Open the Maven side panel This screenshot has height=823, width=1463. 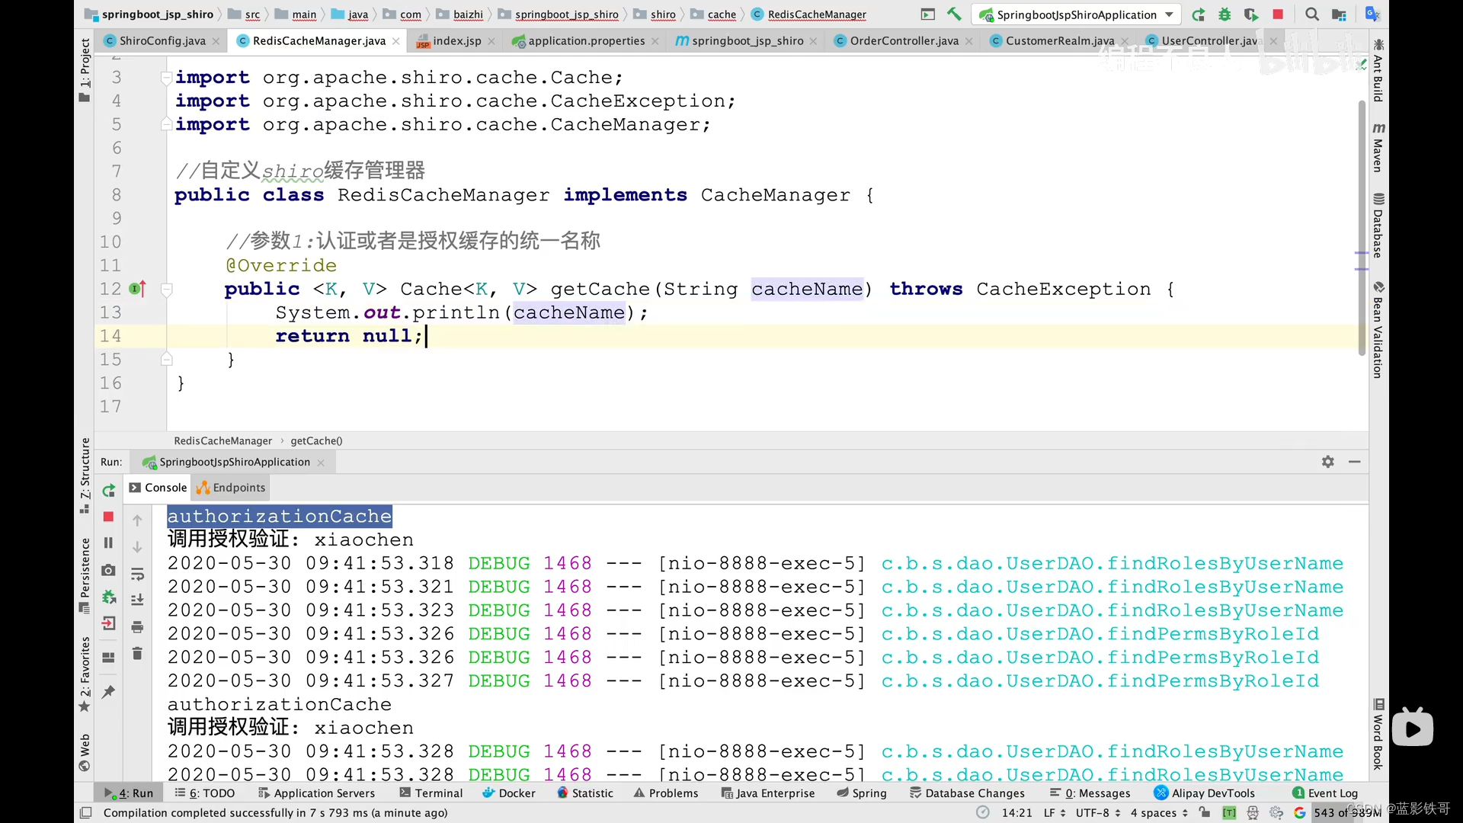pyautogui.click(x=1378, y=148)
